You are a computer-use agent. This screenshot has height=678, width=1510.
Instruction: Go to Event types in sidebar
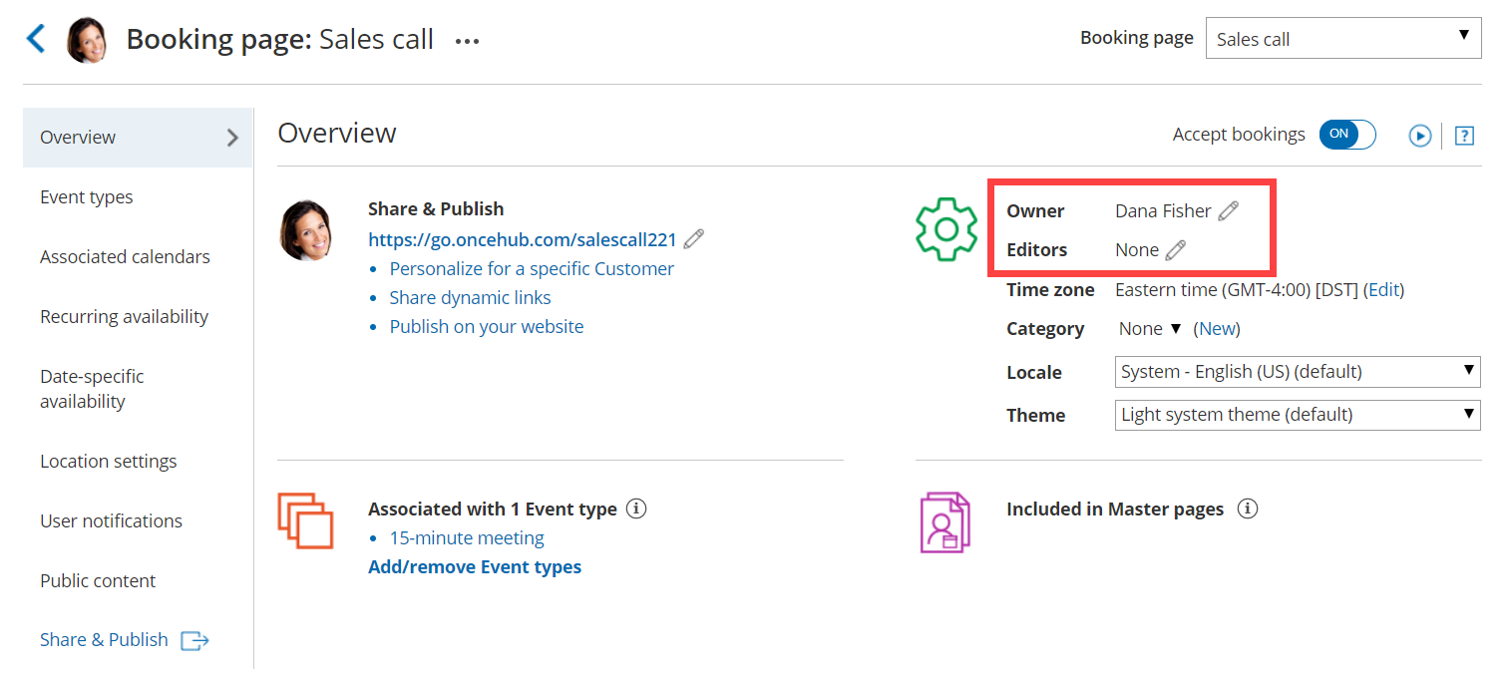tap(87, 197)
